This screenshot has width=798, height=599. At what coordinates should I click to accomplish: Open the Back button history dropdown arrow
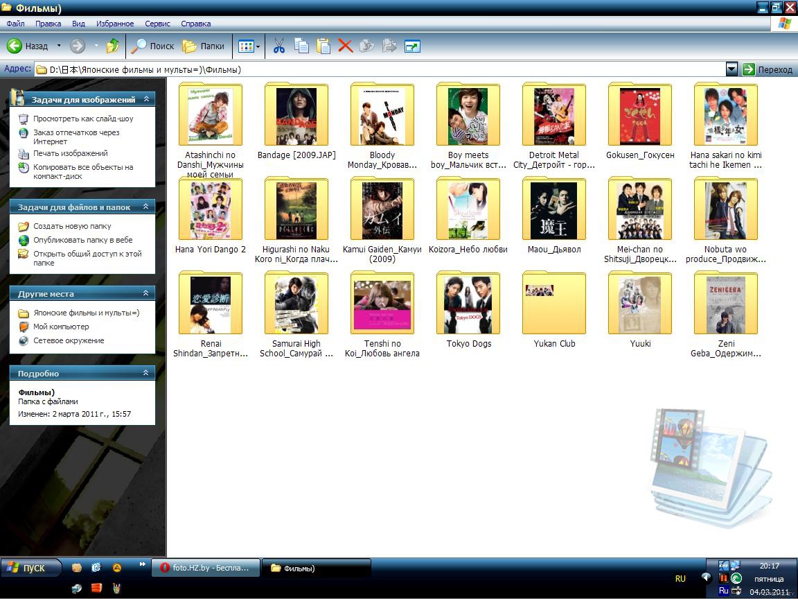click(x=59, y=46)
